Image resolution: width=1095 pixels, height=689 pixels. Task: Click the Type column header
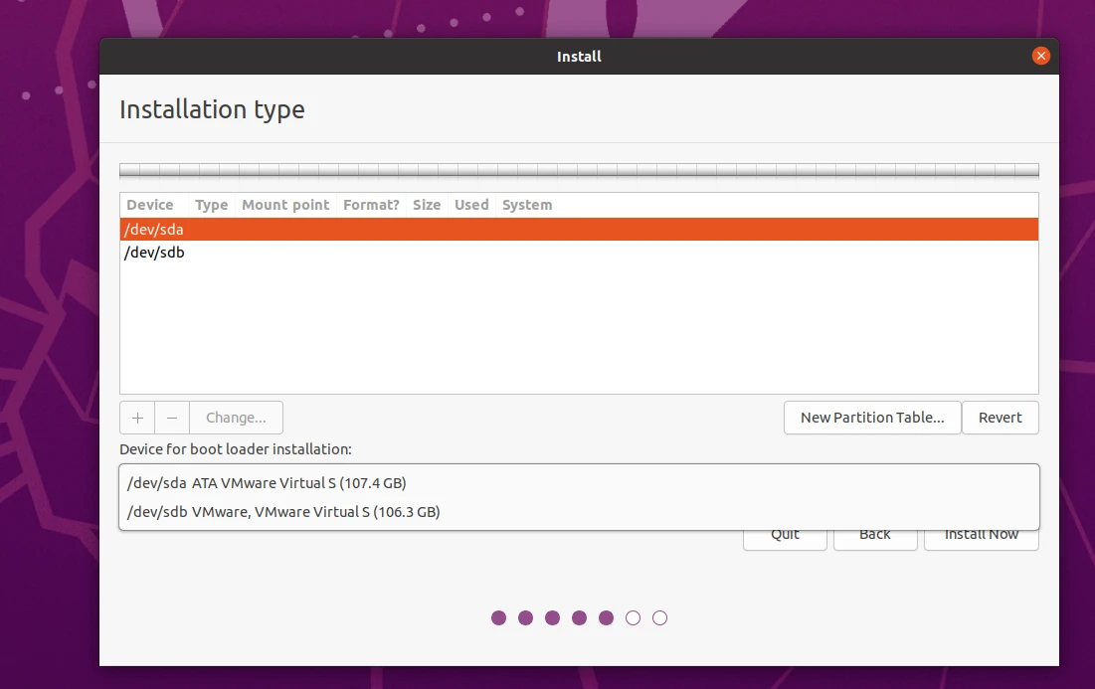click(x=211, y=205)
